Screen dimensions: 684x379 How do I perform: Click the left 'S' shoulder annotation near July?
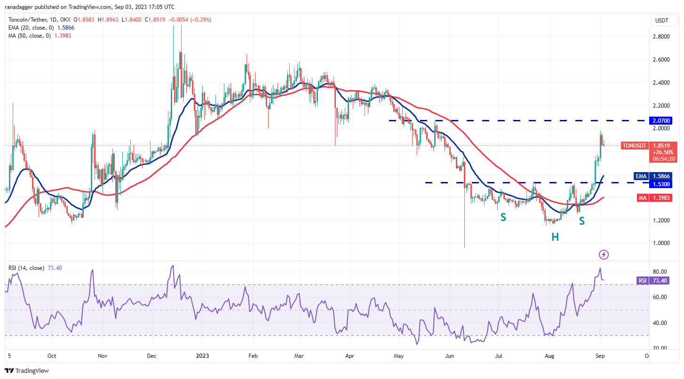click(503, 218)
